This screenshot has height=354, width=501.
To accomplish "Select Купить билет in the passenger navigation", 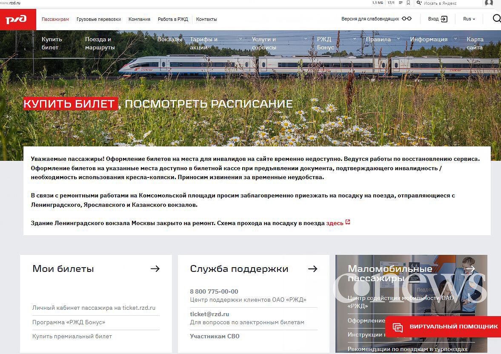I will (52, 43).
